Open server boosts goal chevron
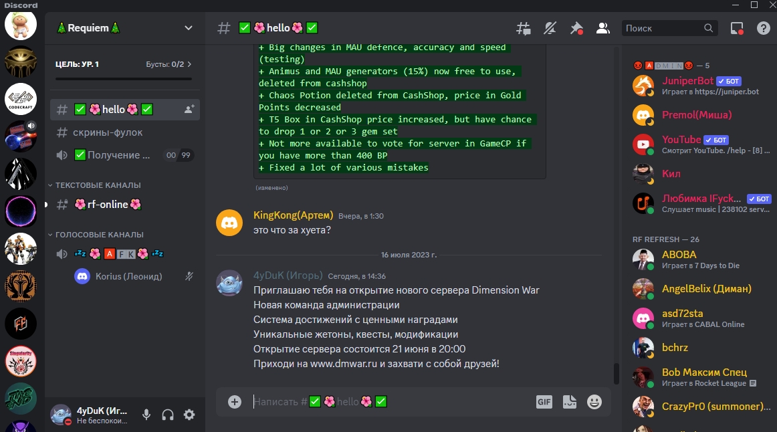The width and height of the screenshot is (777, 432). coord(189,64)
